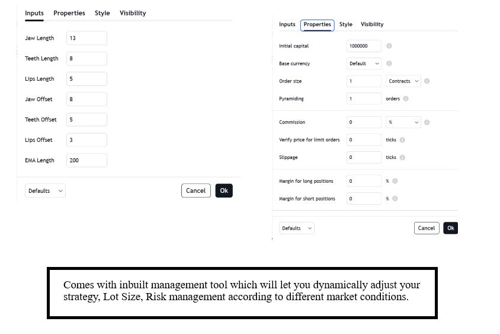
Task: Click the EMA Length label
Action: pyautogui.click(x=40, y=160)
